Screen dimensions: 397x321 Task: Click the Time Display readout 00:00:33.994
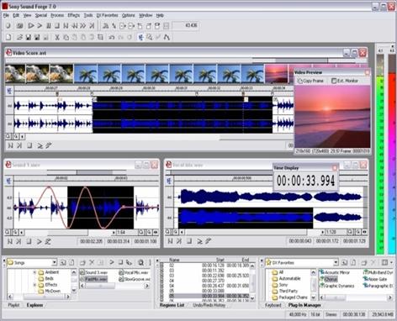(x=306, y=181)
